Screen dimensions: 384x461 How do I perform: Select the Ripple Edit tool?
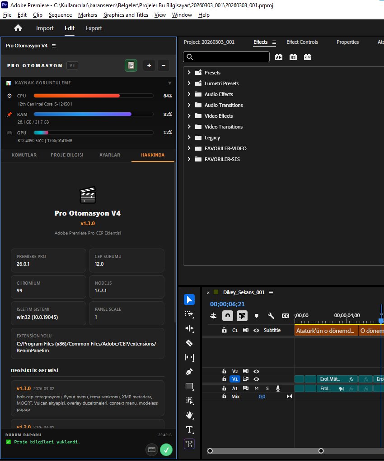point(189,328)
